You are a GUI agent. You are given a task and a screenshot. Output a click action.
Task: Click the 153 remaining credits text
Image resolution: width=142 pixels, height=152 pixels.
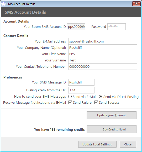59,129
